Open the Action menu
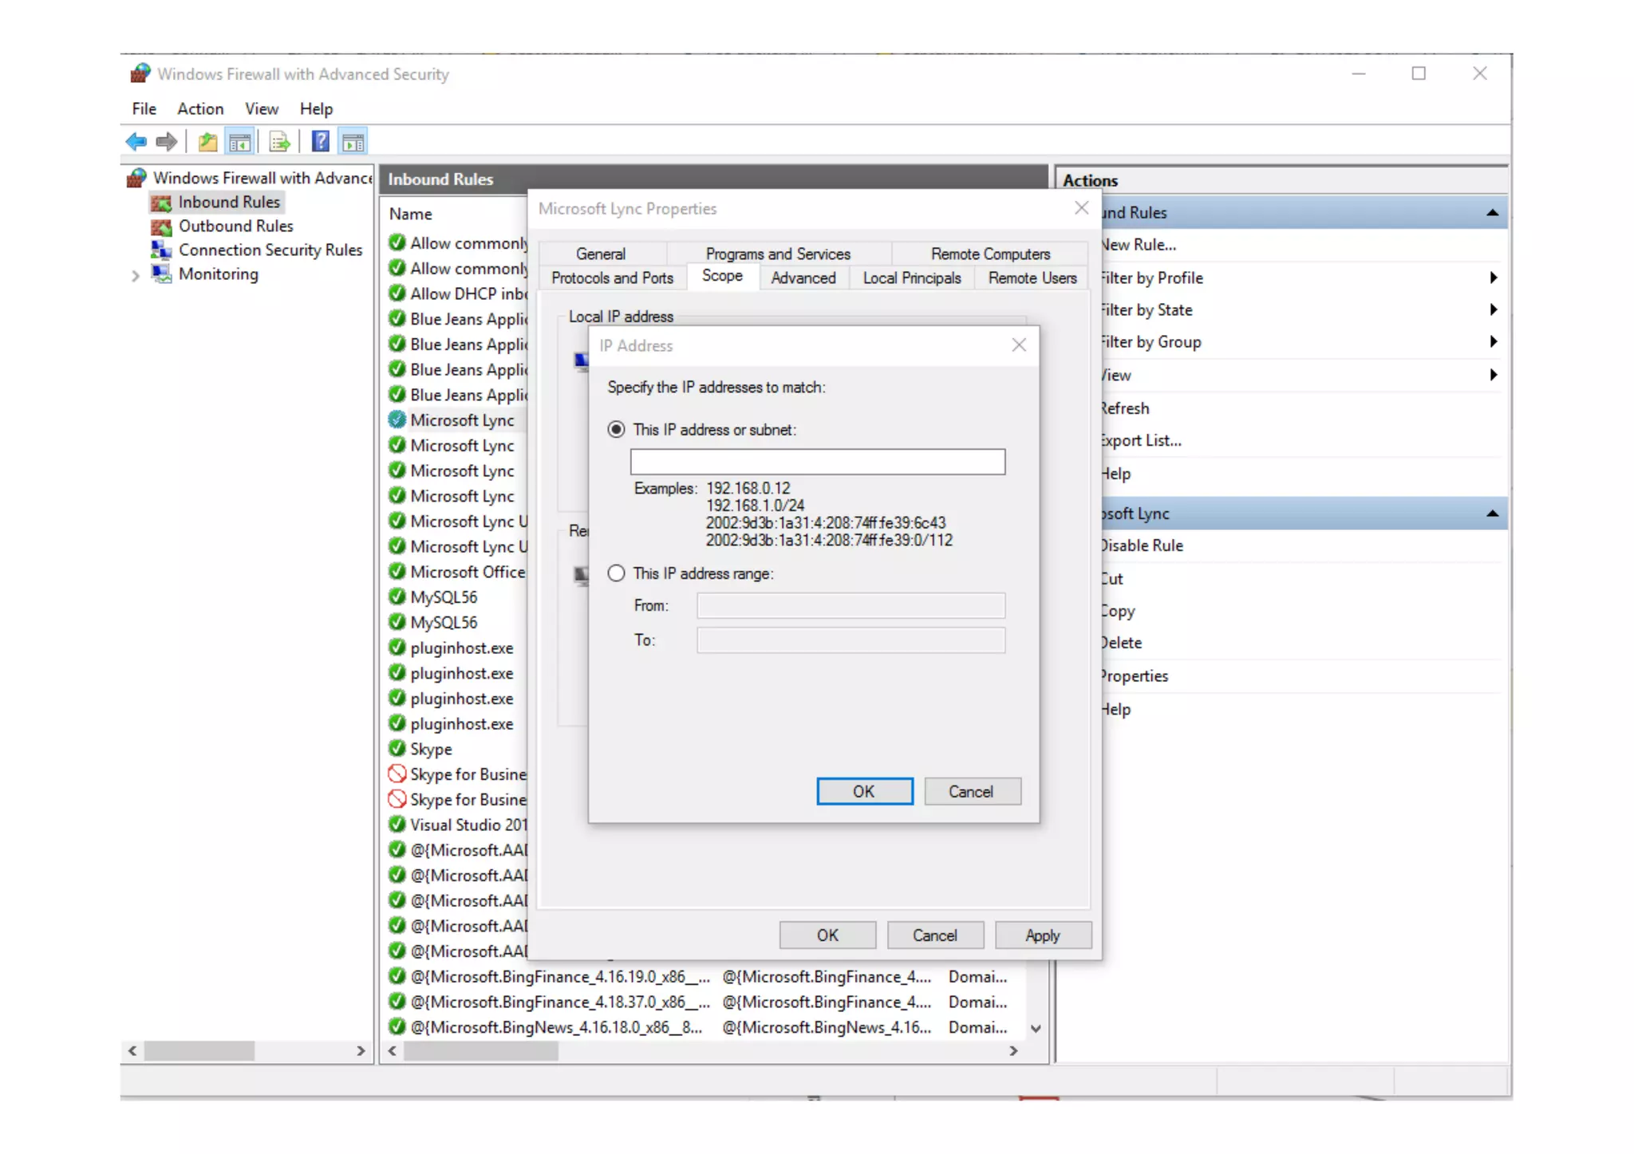The image size is (1634, 1154). [x=199, y=108]
